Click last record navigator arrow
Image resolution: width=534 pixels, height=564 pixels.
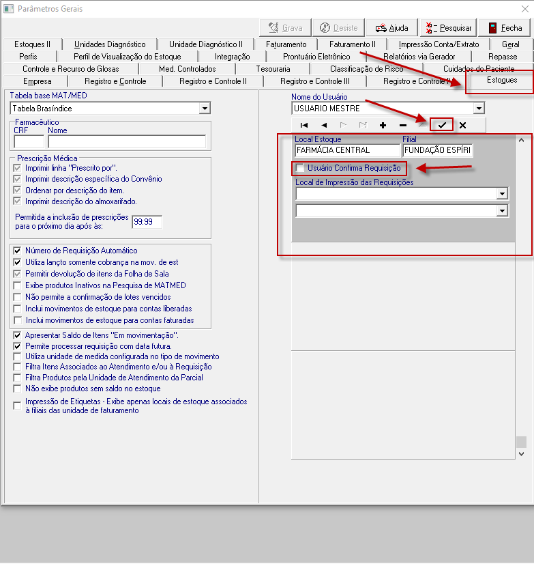point(363,125)
